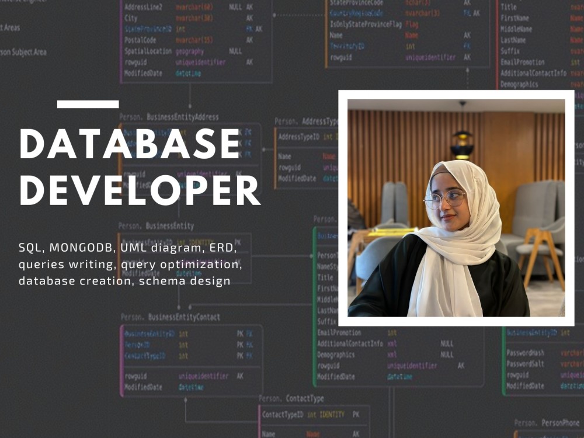Screen dimensions: 584x438
Task: Click the 'AddressTypeID' column row
Action: pos(308,137)
